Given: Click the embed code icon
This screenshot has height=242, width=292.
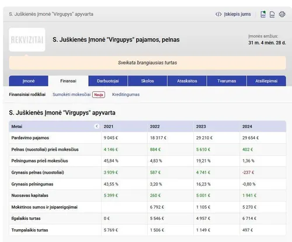Looking at the screenshot, I should (218, 14).
